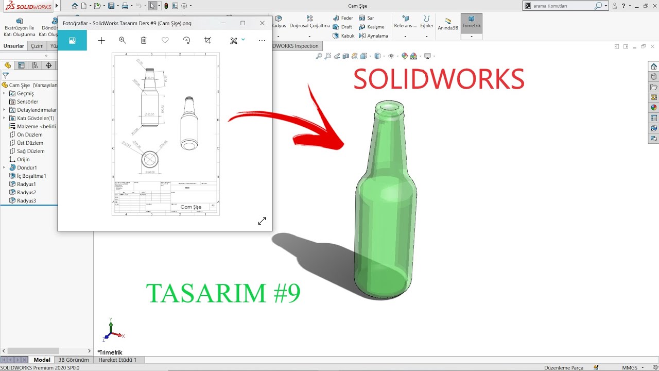
Task: Open Eğriler curves dropdown arrow
Action: (427, 37)
